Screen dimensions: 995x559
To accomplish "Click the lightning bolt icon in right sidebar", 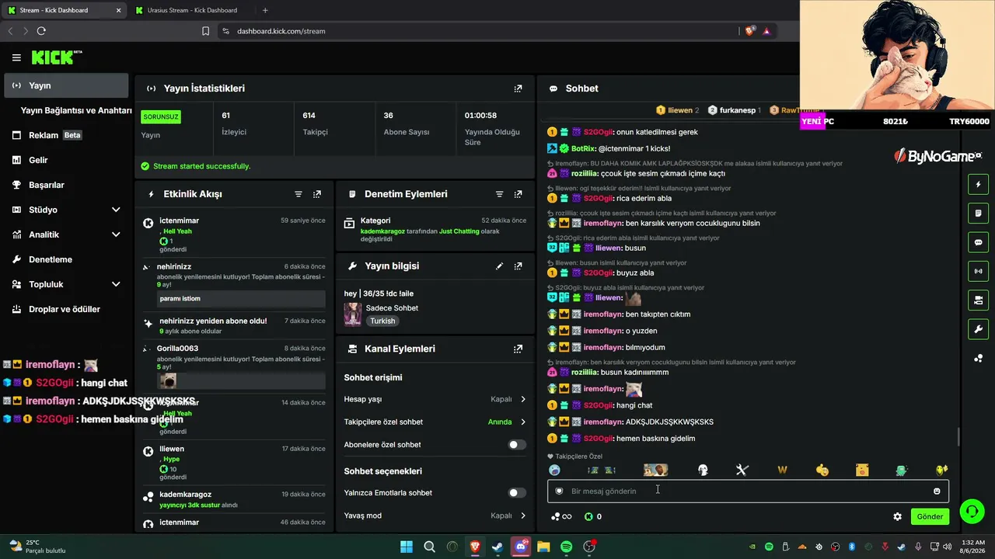I will [x=979, y=185].
